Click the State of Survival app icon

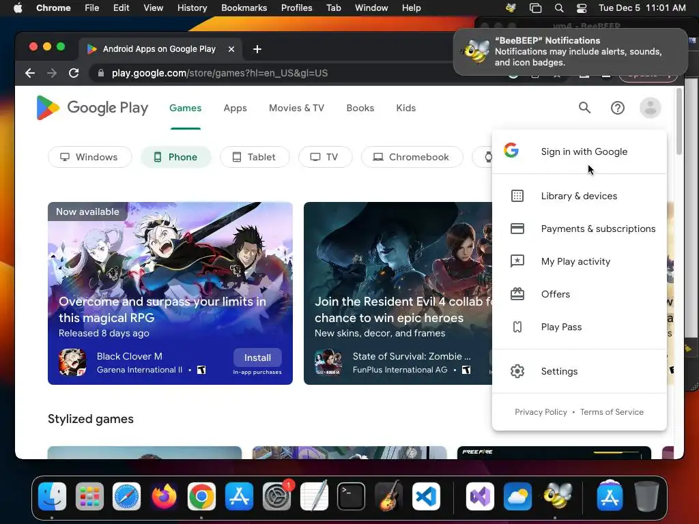(x=328, y=362)
